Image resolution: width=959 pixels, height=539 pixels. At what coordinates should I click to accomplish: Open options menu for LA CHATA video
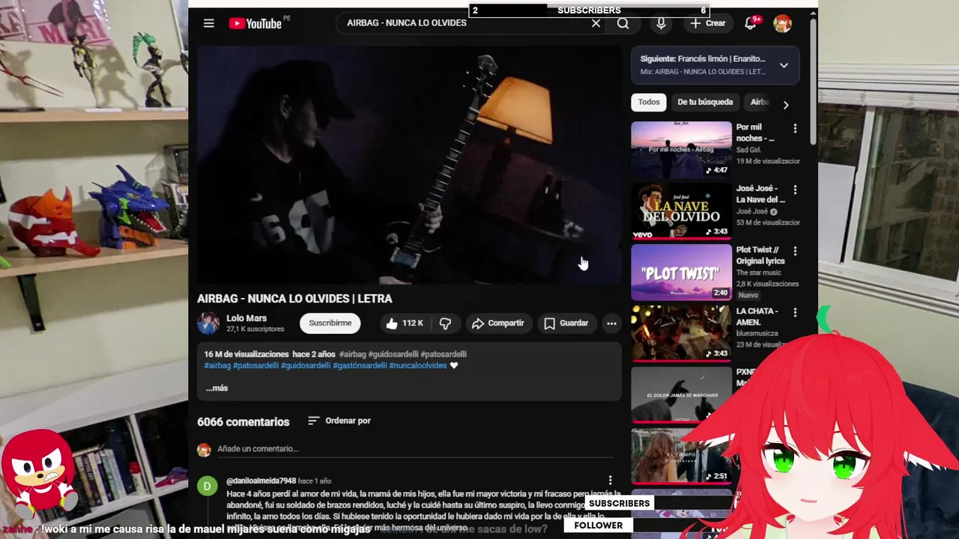pos(795,313)
